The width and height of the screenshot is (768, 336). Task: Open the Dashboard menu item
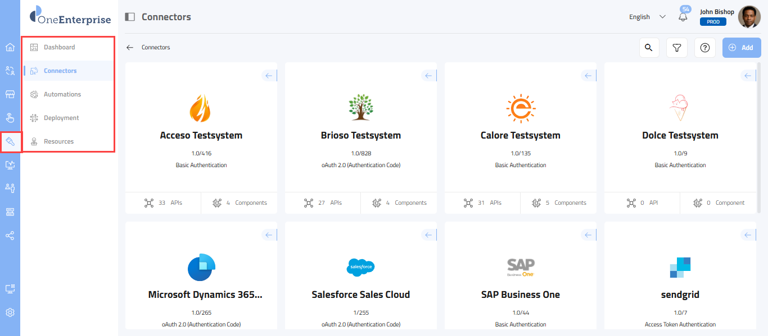tap(59, 47)
